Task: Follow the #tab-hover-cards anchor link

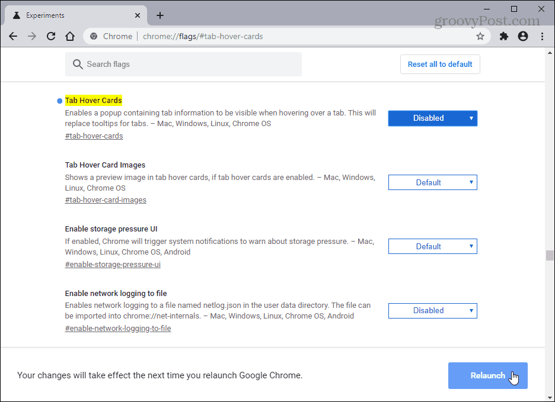Action: 94,136
